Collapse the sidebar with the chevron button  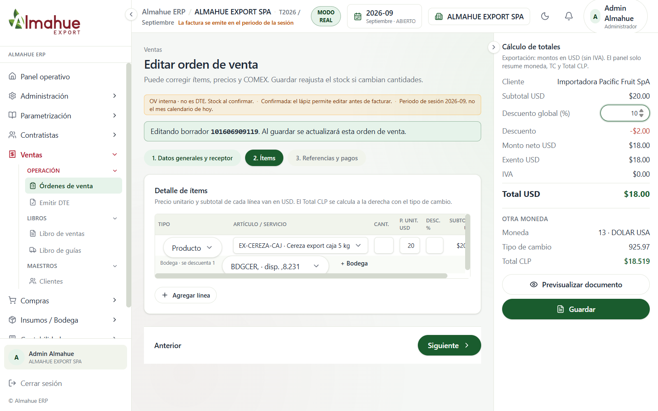[x=131, y=14]
